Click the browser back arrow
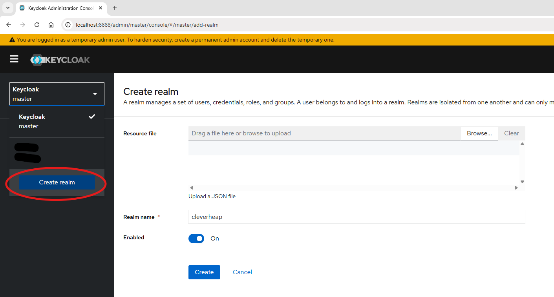Screen dimensions: 554x297 9,24
